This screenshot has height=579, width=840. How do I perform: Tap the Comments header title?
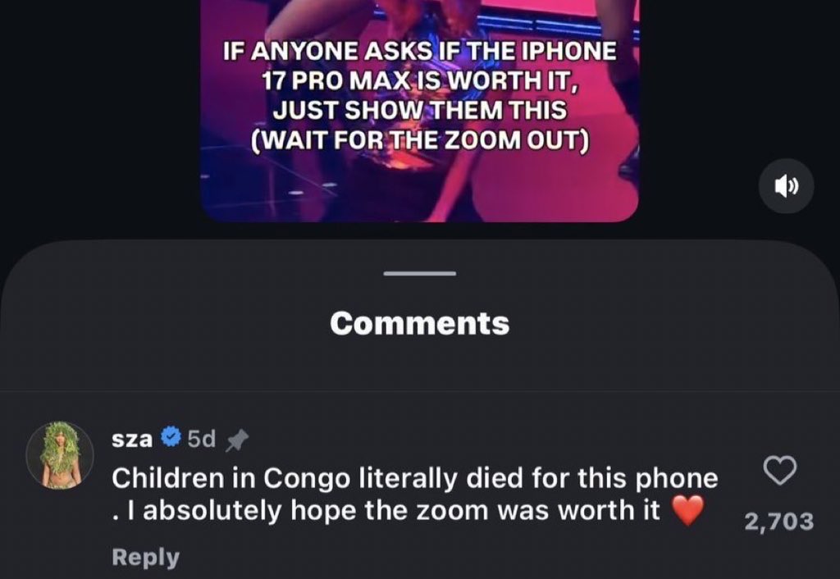pos(420,323)
